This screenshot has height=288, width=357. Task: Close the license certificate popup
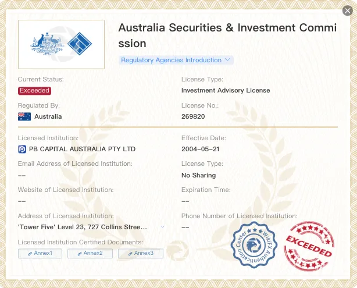tap(348, 10)
